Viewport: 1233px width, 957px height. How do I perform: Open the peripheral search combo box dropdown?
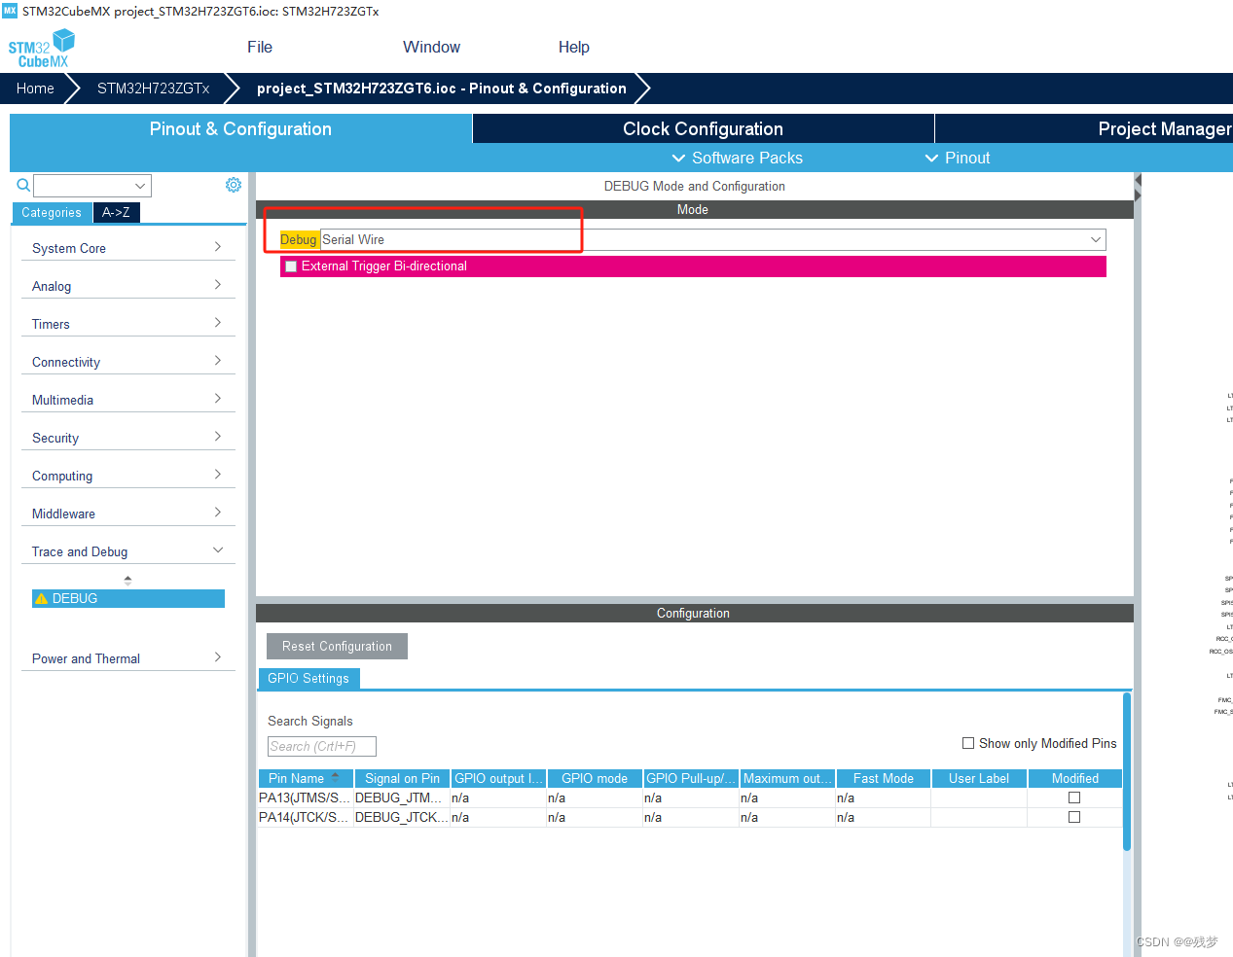141,186
